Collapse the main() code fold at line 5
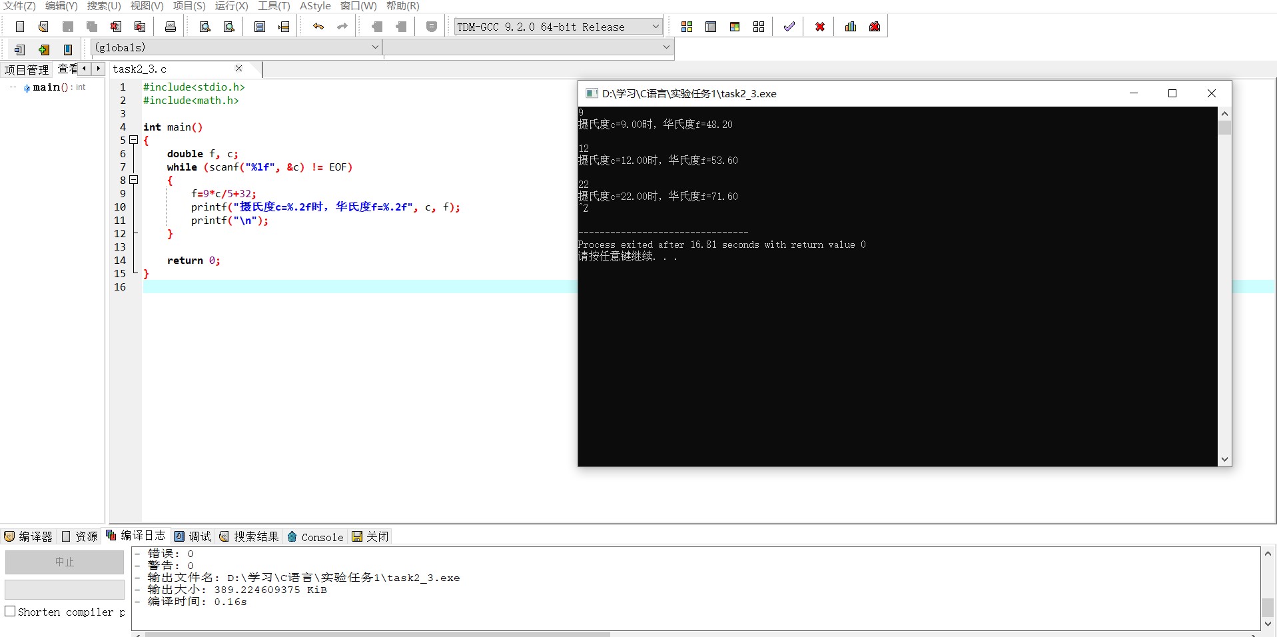The image size is (1277, 637). click(x=133, y=140)
